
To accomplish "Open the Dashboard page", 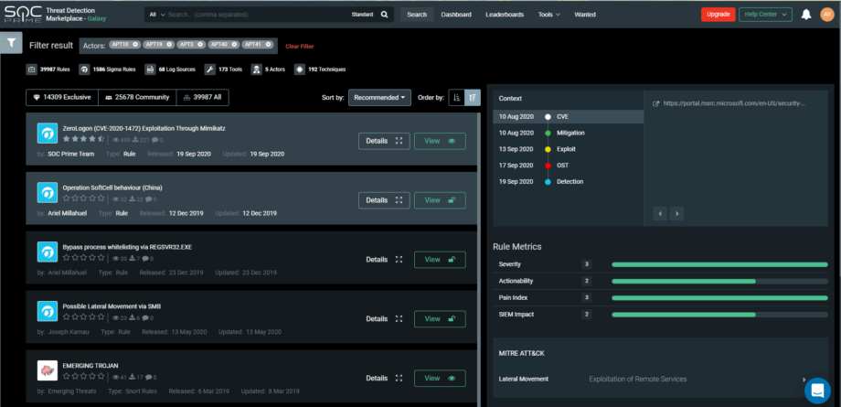I will pyautogui.click(x=456, y=15).
